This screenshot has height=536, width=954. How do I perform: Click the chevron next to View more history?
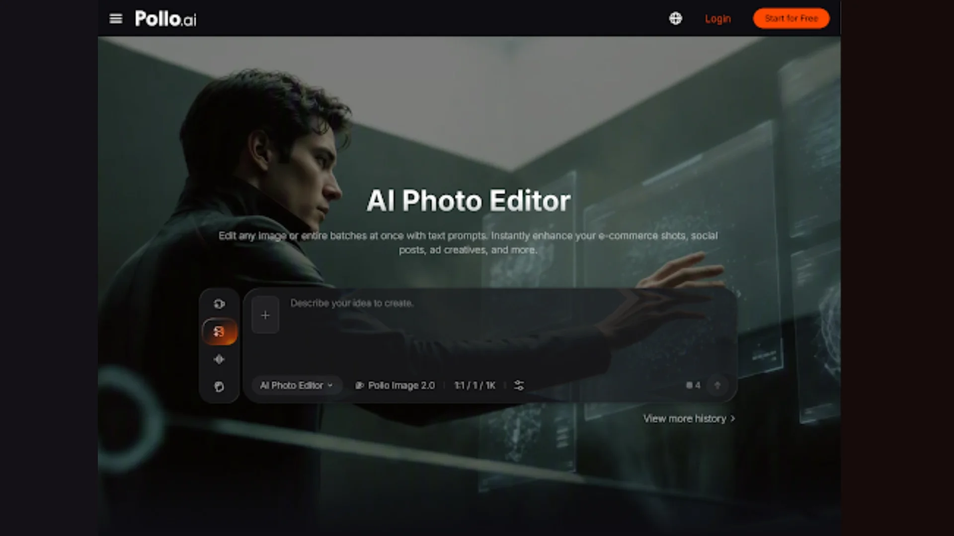(x=732, y=419)
